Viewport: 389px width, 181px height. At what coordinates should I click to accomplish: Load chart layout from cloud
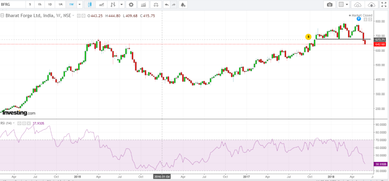click(x=357, y=5)
